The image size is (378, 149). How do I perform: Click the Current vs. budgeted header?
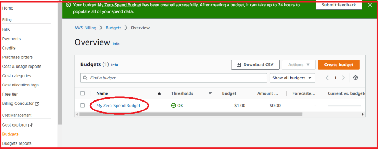pos(347,93)
